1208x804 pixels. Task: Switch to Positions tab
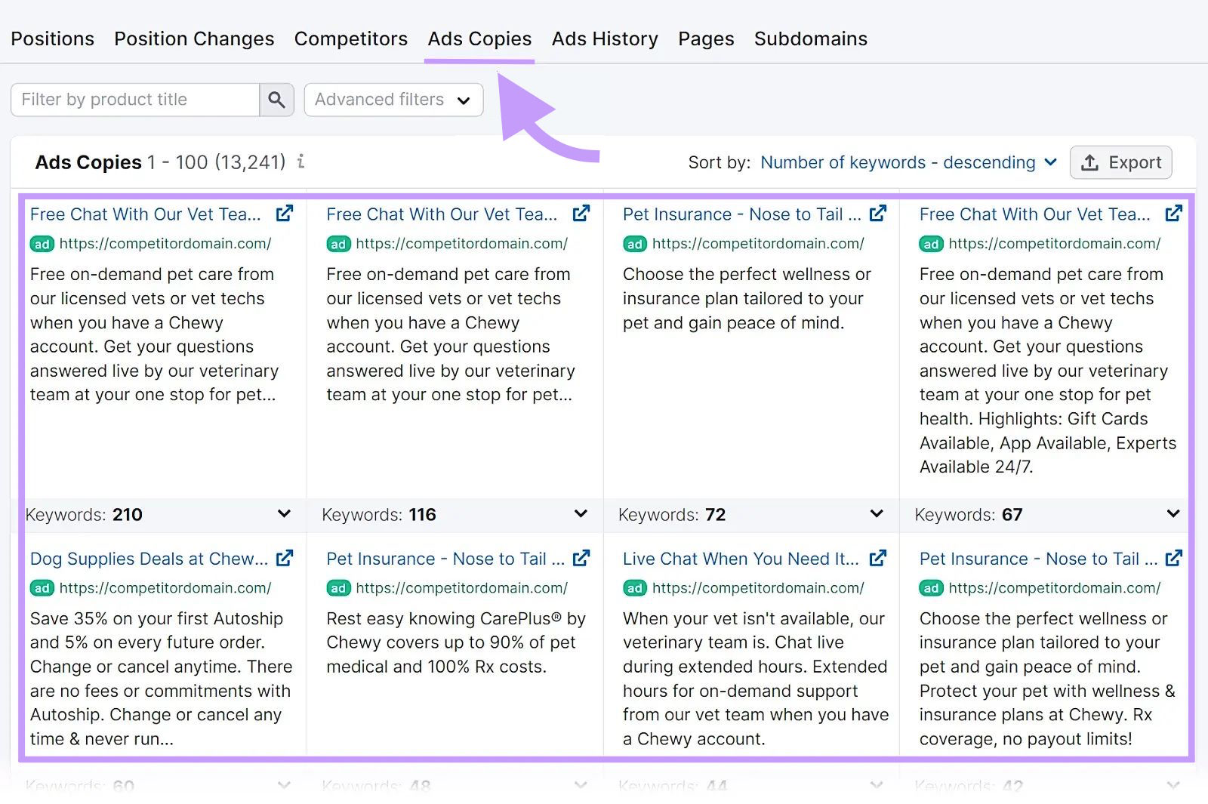coord(53,39)
